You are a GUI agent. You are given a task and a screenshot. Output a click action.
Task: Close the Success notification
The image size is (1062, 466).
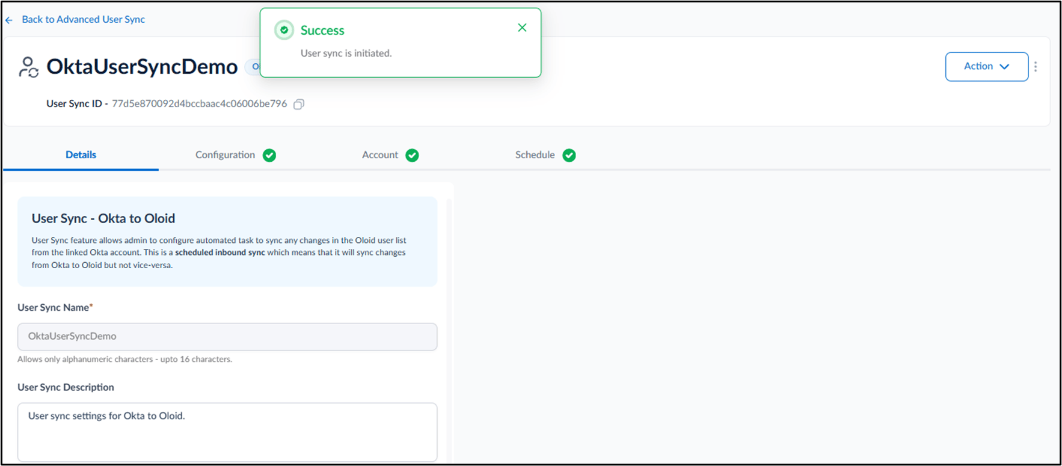[x=522, y=28]
